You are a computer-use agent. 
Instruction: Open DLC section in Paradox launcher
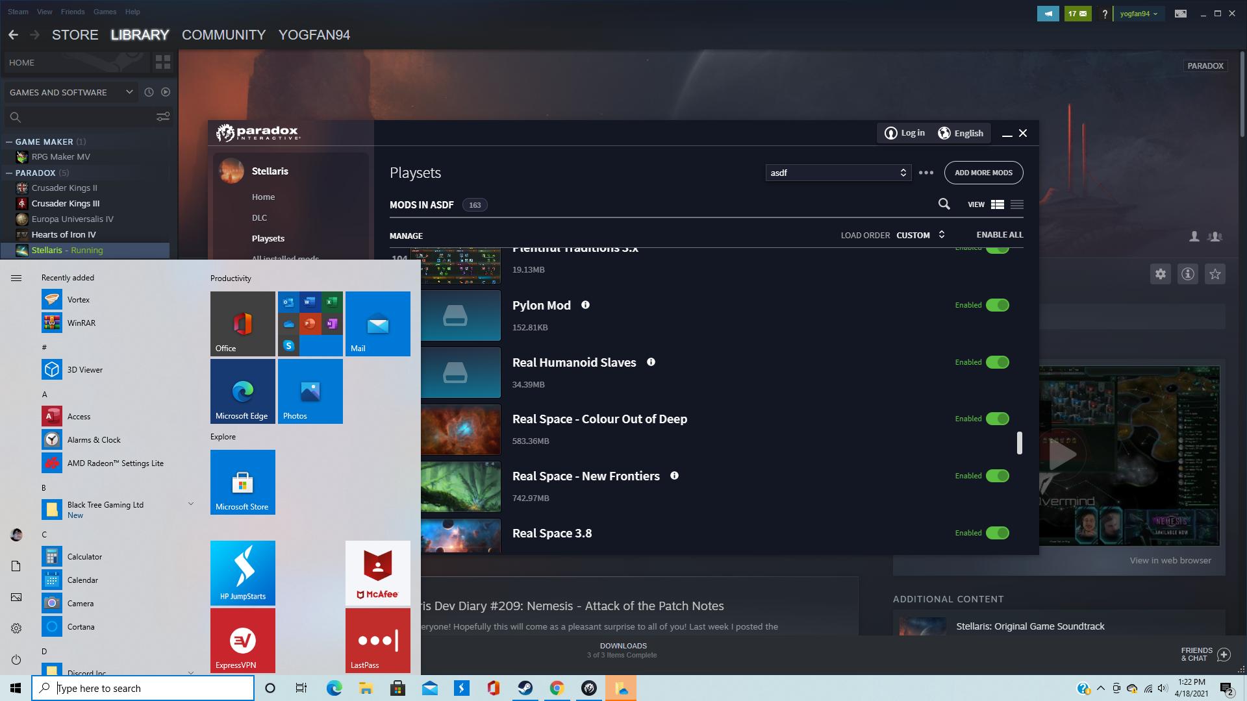point(260,217)
